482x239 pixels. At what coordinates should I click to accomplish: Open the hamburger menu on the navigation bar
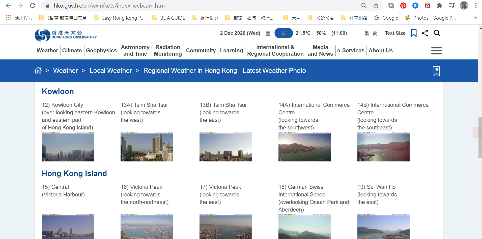point(436,51)
